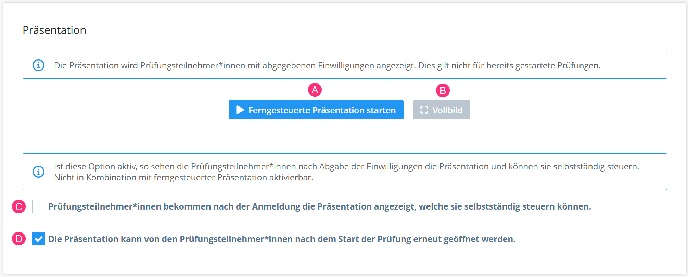Click the Vollbild button
Screen dimensions: 688x277
tap(441, 110)
